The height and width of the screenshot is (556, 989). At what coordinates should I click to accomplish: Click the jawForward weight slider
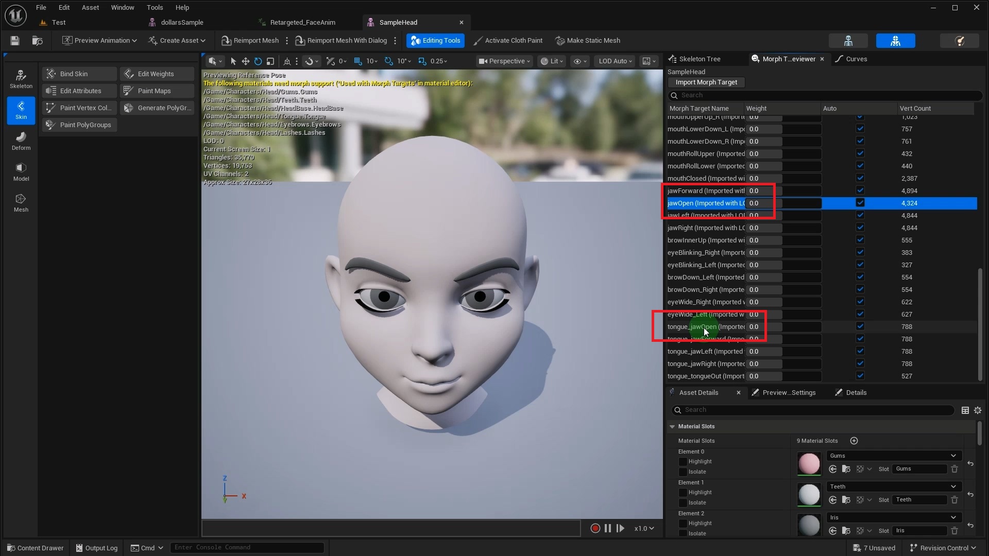(x=783, y=191)
